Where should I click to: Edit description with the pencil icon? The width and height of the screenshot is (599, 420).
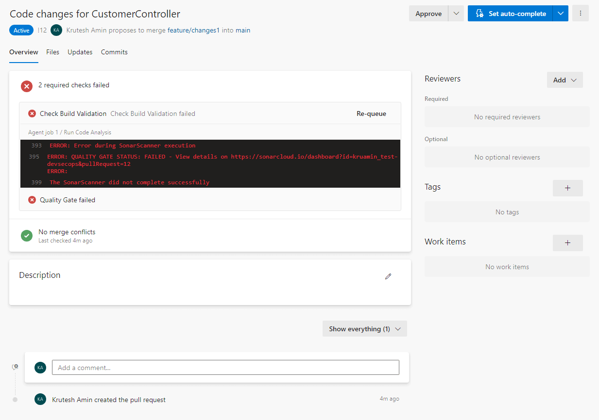[388, 276]
